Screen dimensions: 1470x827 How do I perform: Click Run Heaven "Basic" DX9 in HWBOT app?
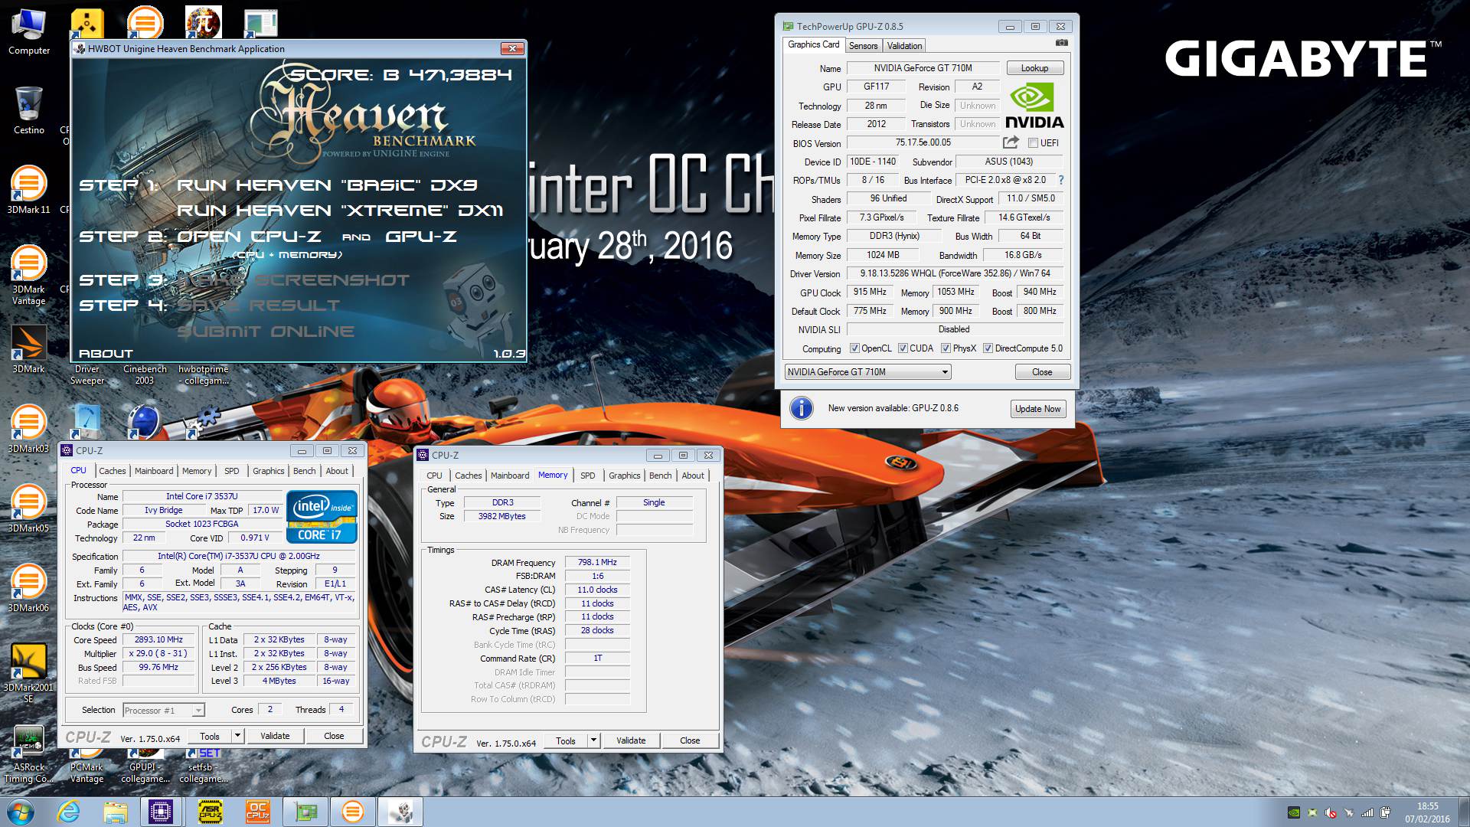click(x=327, y=185)
